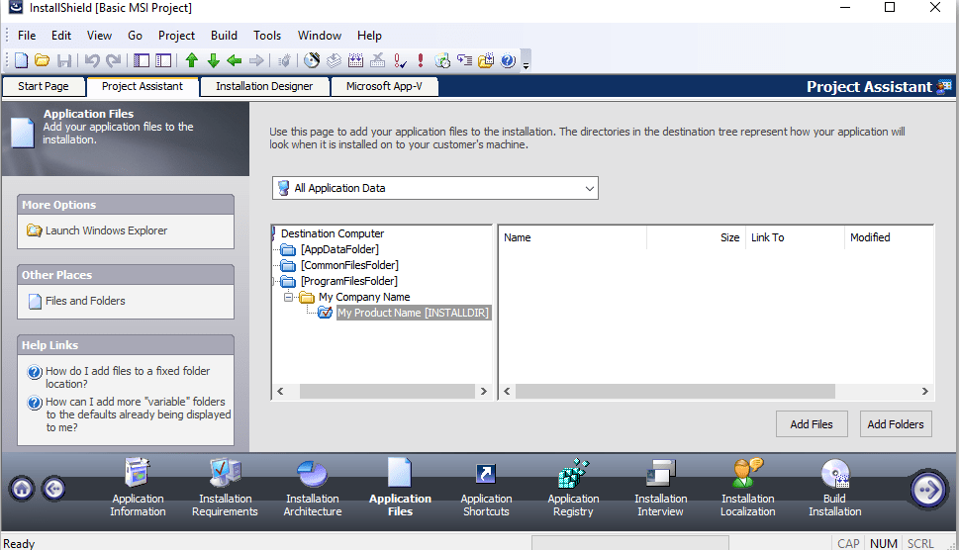Collapse the My Company Name folder node
The image size is (959, 550).
click(288, 297)
